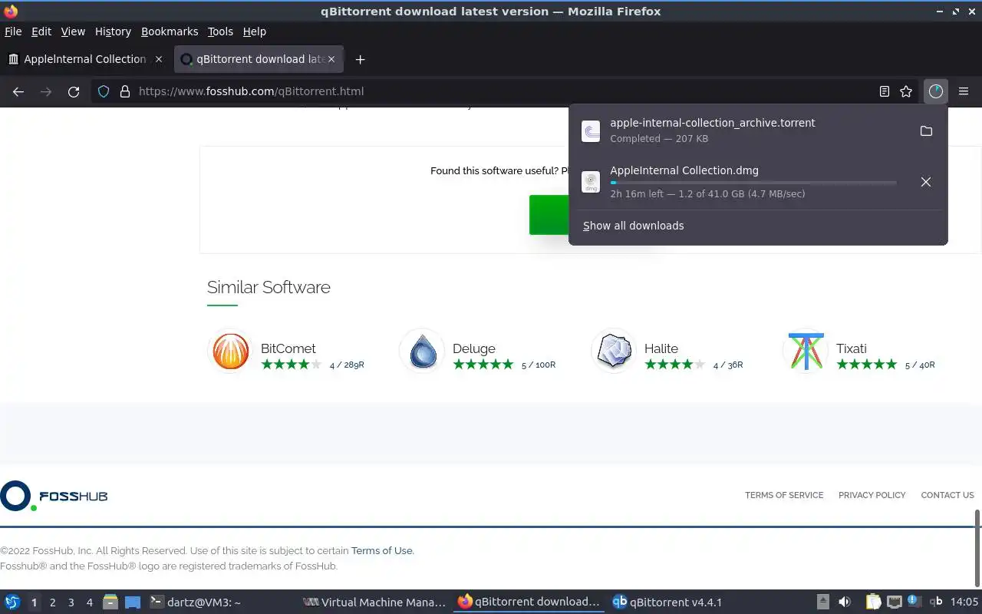Viewport: 982px width, 614px height.
Task: Click the volume speaker tray icon
Action: [845, 602]
